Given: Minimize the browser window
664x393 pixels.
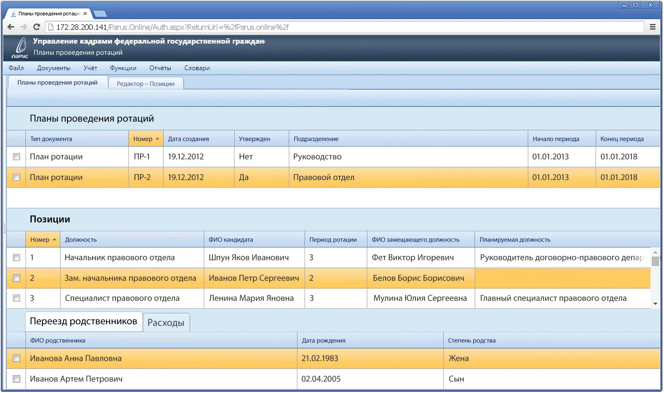Looking at the screenshot, I should 624,5.
